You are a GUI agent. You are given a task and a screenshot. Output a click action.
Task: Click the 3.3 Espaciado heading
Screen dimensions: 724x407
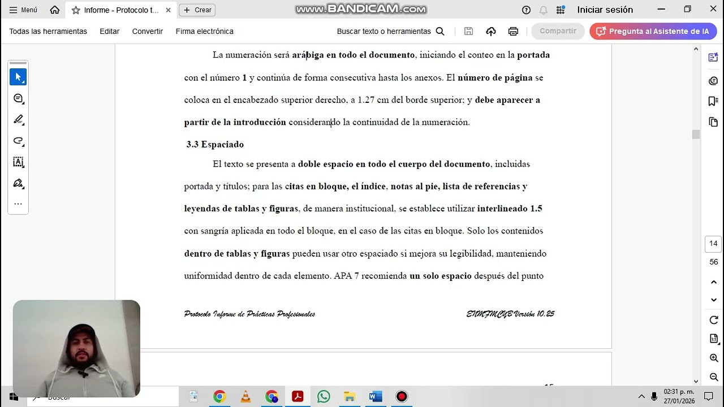(215, 145)
